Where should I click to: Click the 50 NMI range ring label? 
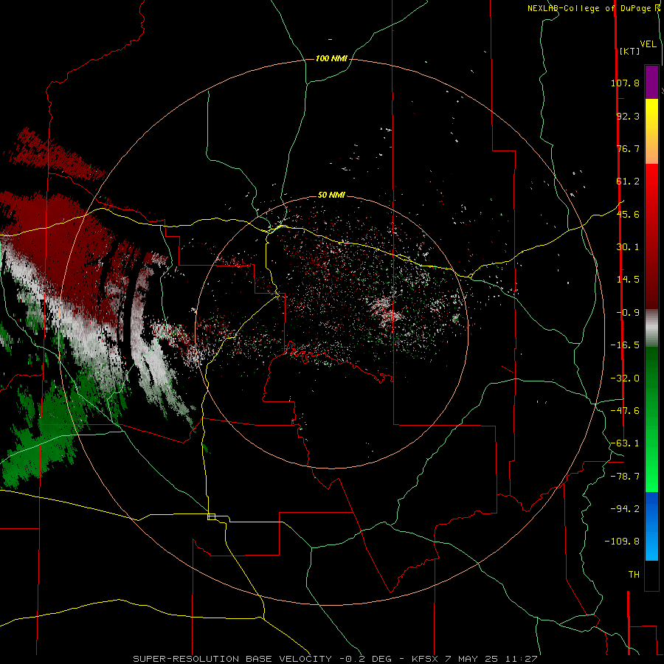point(331,195)
